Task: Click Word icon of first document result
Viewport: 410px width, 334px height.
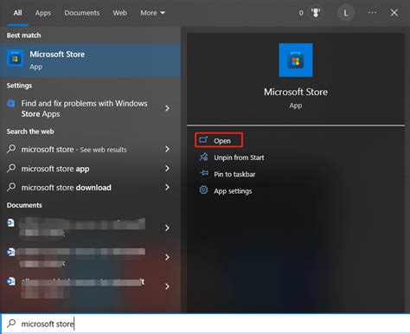Action: pos(10,223)
